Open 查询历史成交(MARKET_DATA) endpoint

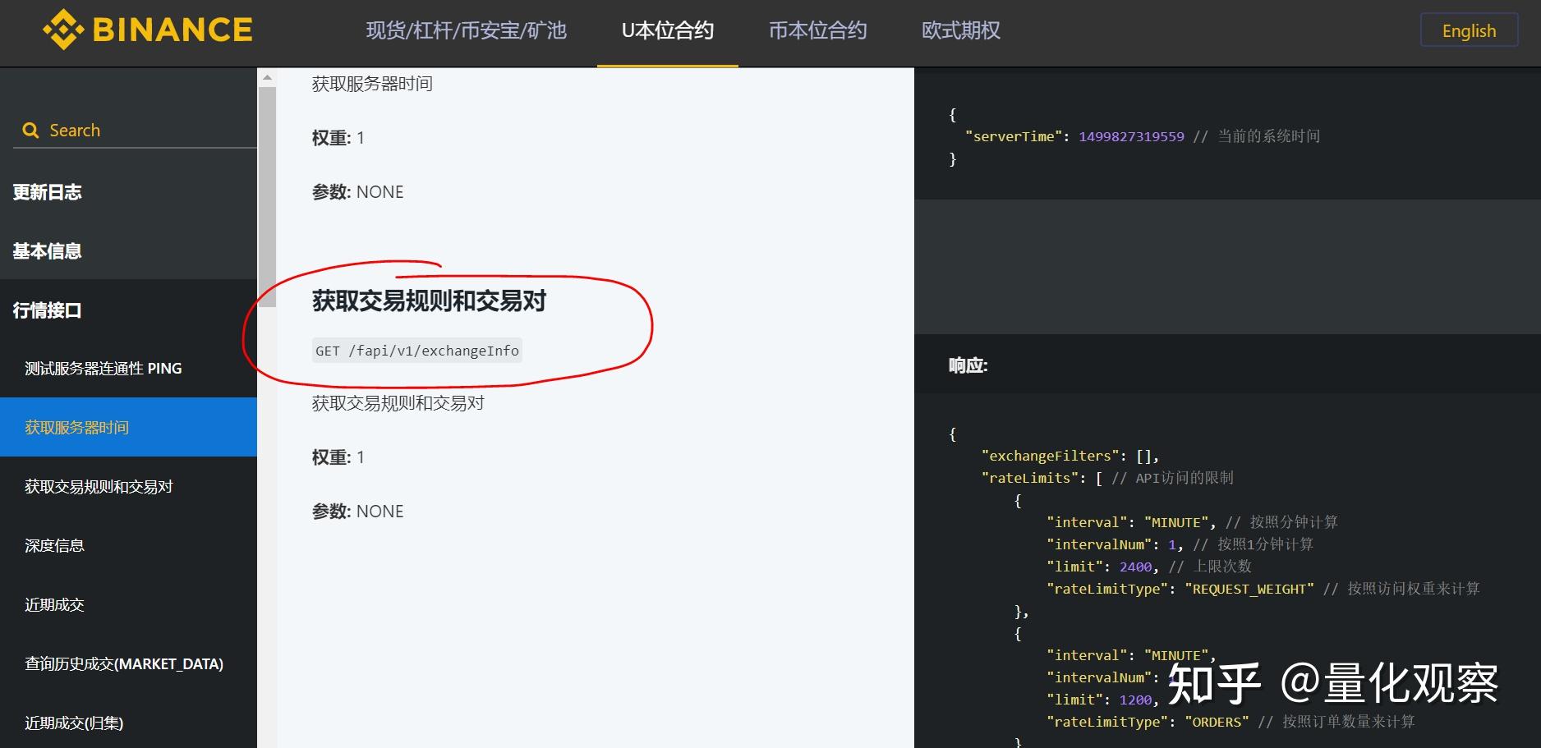pos(124,663)
